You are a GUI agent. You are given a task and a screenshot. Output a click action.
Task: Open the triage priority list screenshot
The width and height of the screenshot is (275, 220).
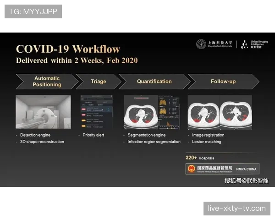(x=97, y=112)
